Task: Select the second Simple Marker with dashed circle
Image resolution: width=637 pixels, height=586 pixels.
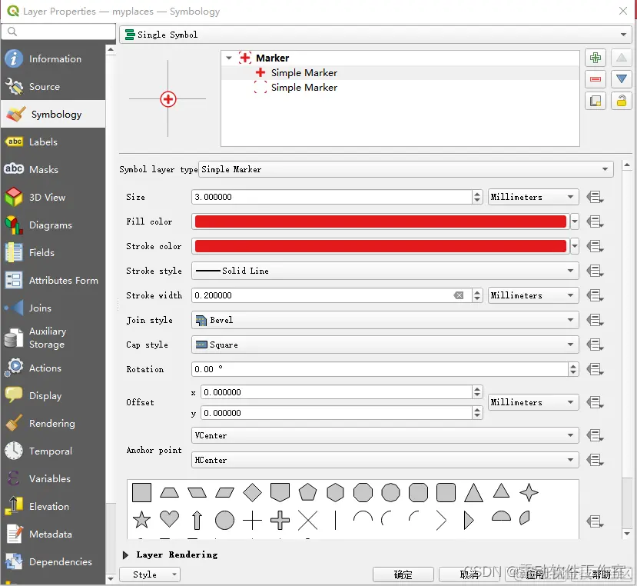Action: pos(400,88)
